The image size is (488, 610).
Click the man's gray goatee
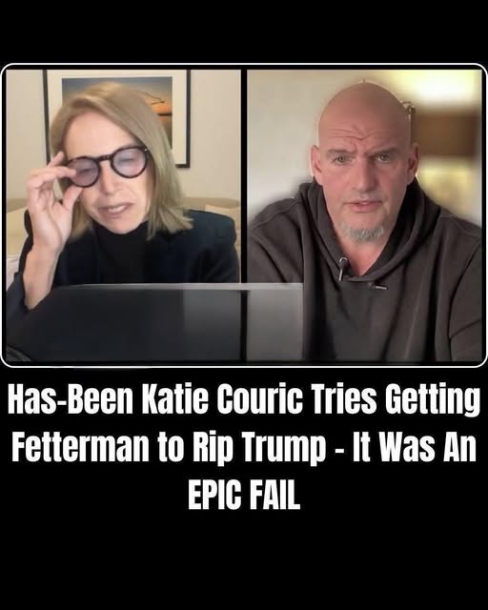pyautogui.click(x=363, y=233)
